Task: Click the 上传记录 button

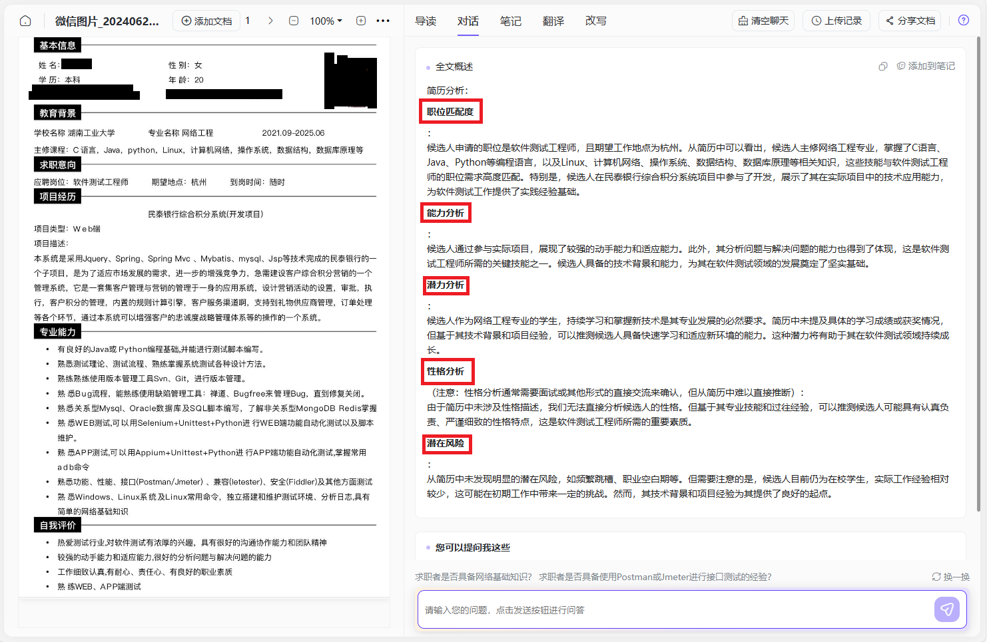Action: 836,21
